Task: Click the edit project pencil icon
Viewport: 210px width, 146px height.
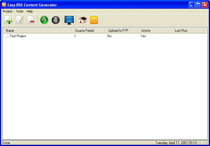Action: [20, 20]
